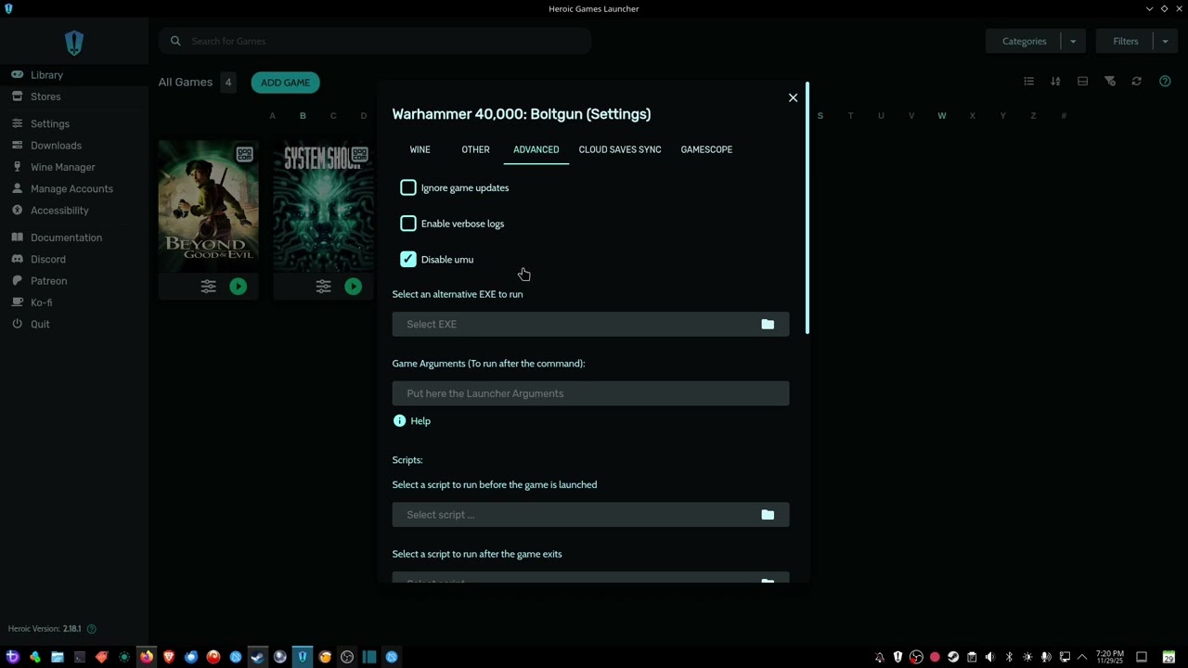Open Beyond Good & Evil settings sliders
This screenshot has height=668, width=1188.
(x=208, y=287)
